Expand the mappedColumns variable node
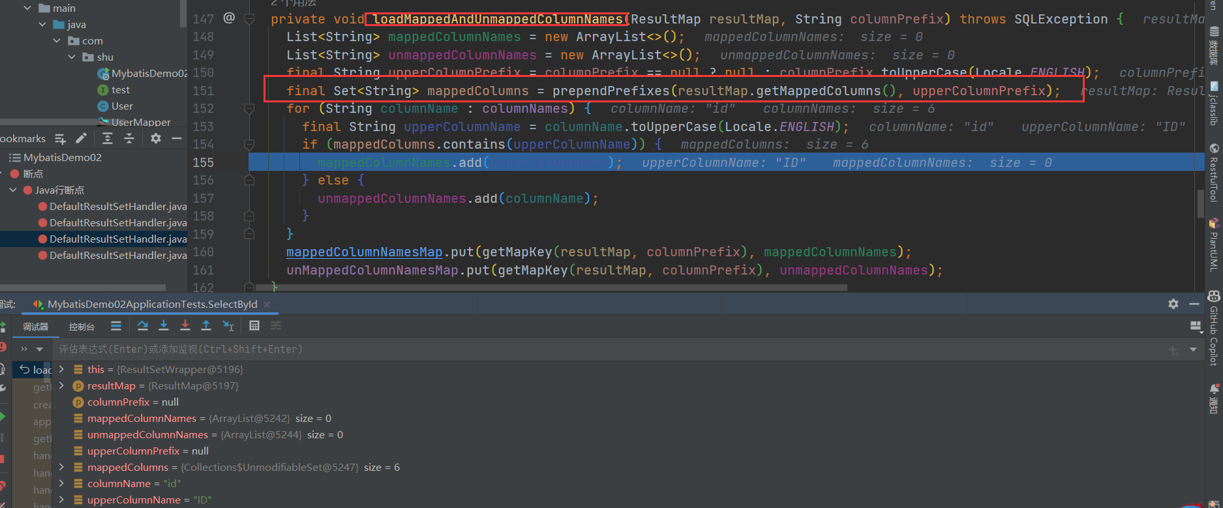 click(x=62, y=467)
